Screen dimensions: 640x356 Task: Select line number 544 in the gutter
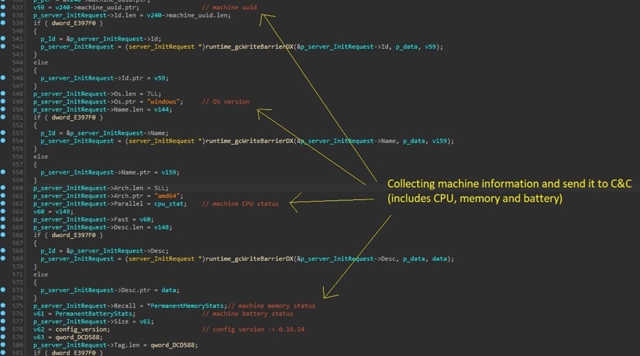pos(17,62)
